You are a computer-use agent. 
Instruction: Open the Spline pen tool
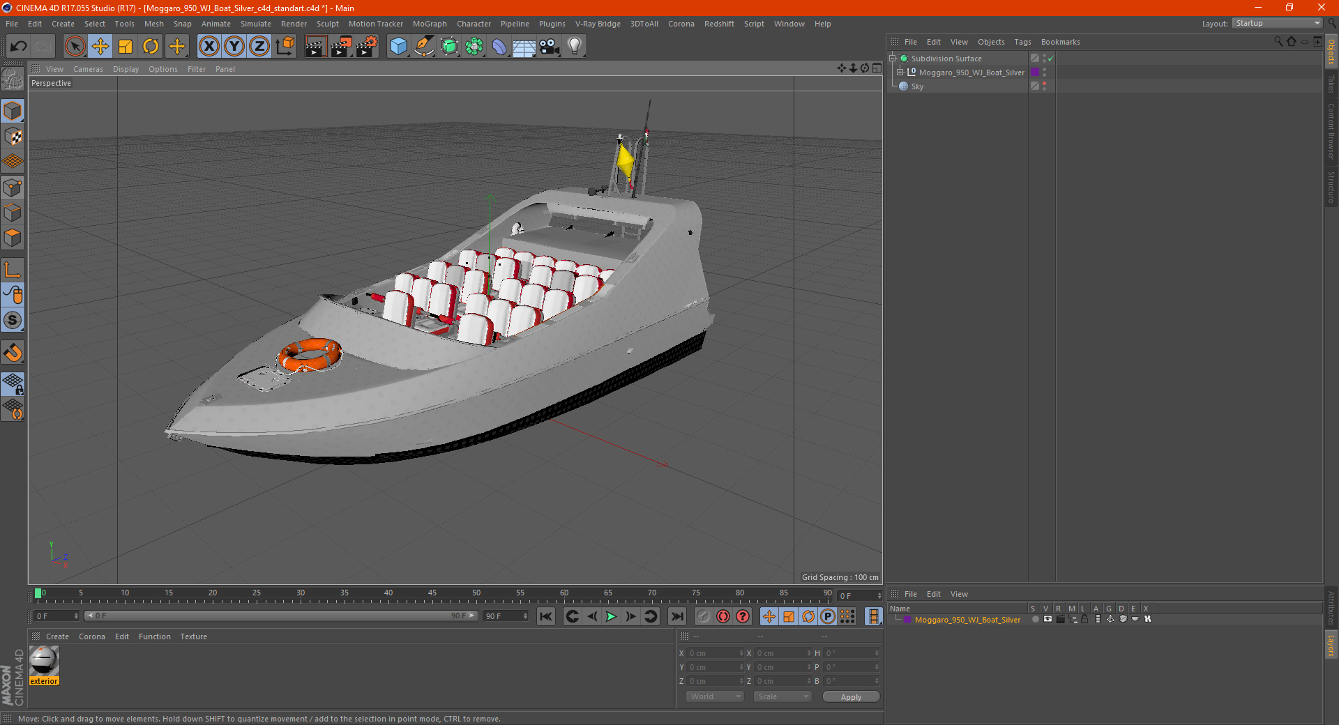(x=424, y=47)
